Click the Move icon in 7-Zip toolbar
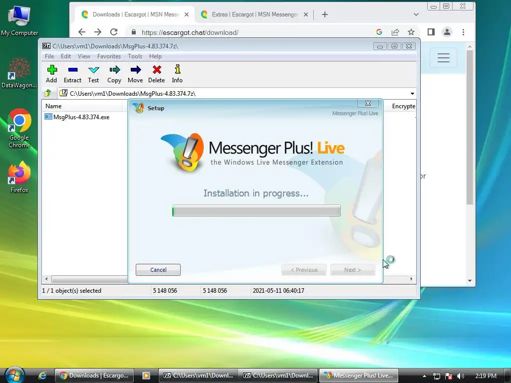Screen dimensions: 511x383 click(x=135, y=70)
